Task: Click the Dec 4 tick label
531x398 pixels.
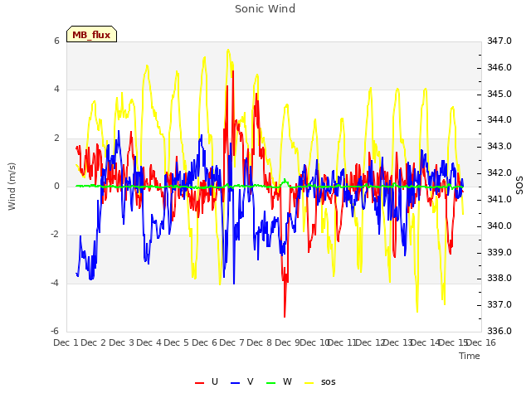Action: click(149, 342)
